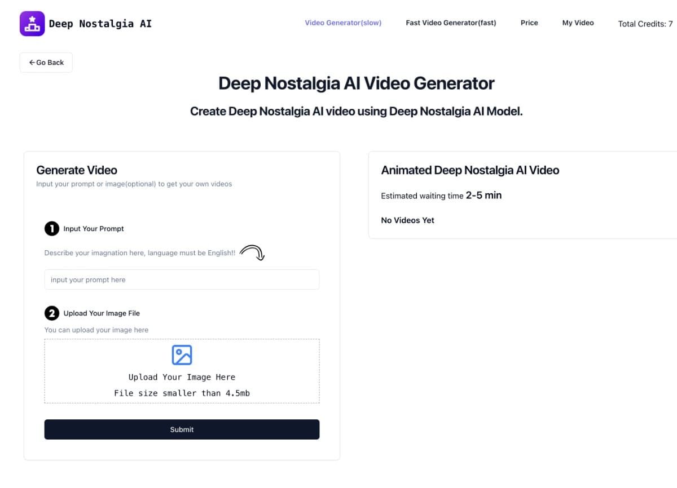Click 'Describe your imagnation here' hint text

[140, 253]
